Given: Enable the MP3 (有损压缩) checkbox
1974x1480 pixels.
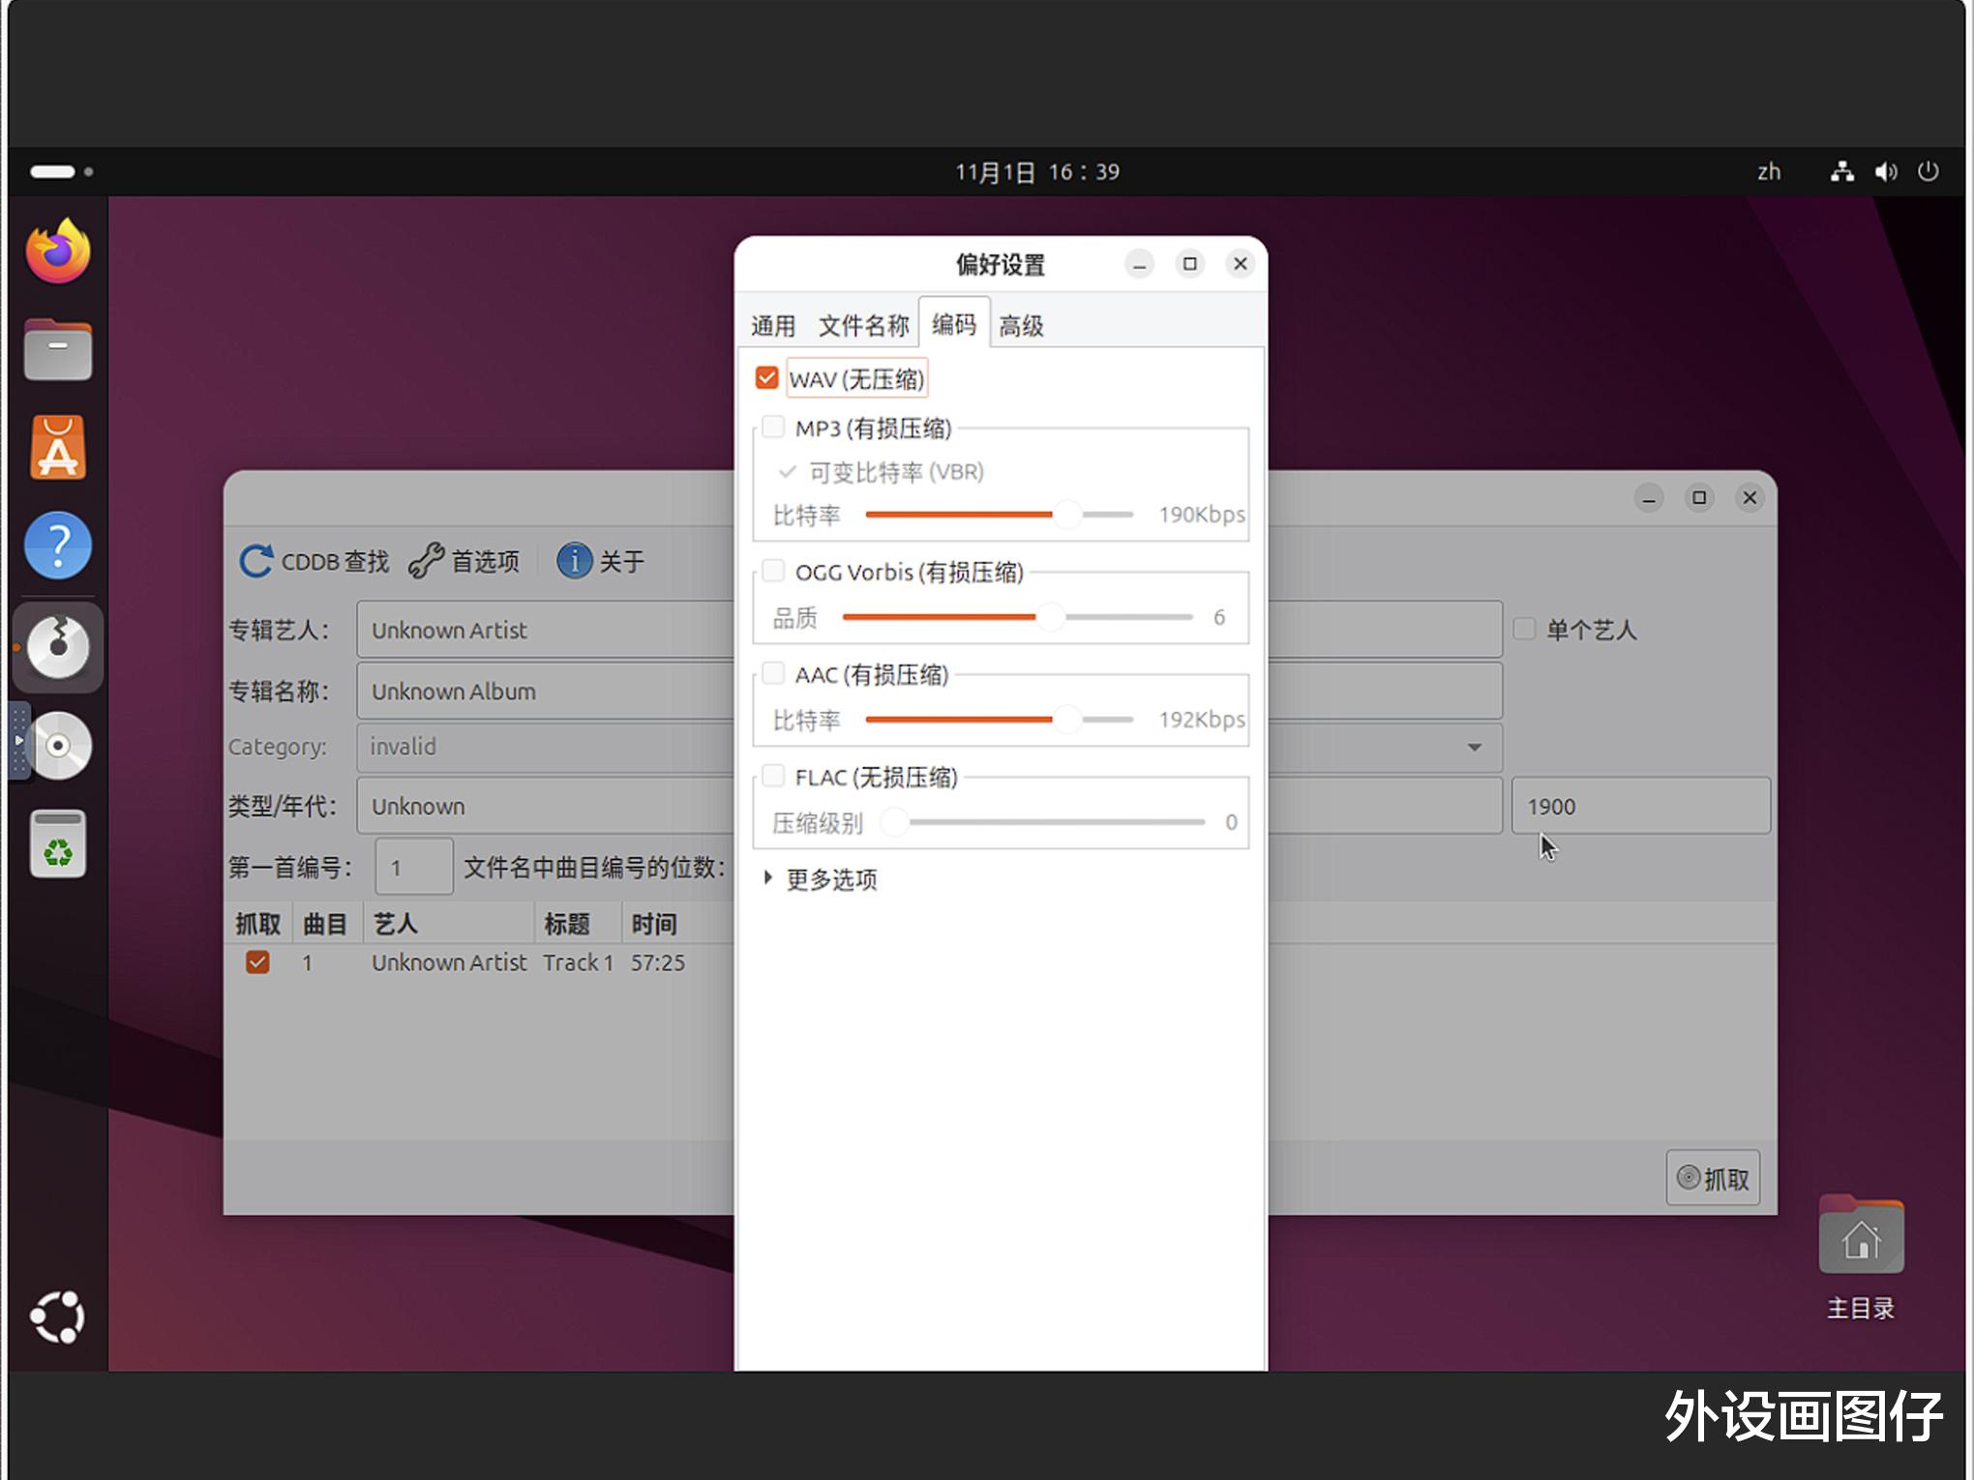Looking at the screenshot, I should click(773, 428).
